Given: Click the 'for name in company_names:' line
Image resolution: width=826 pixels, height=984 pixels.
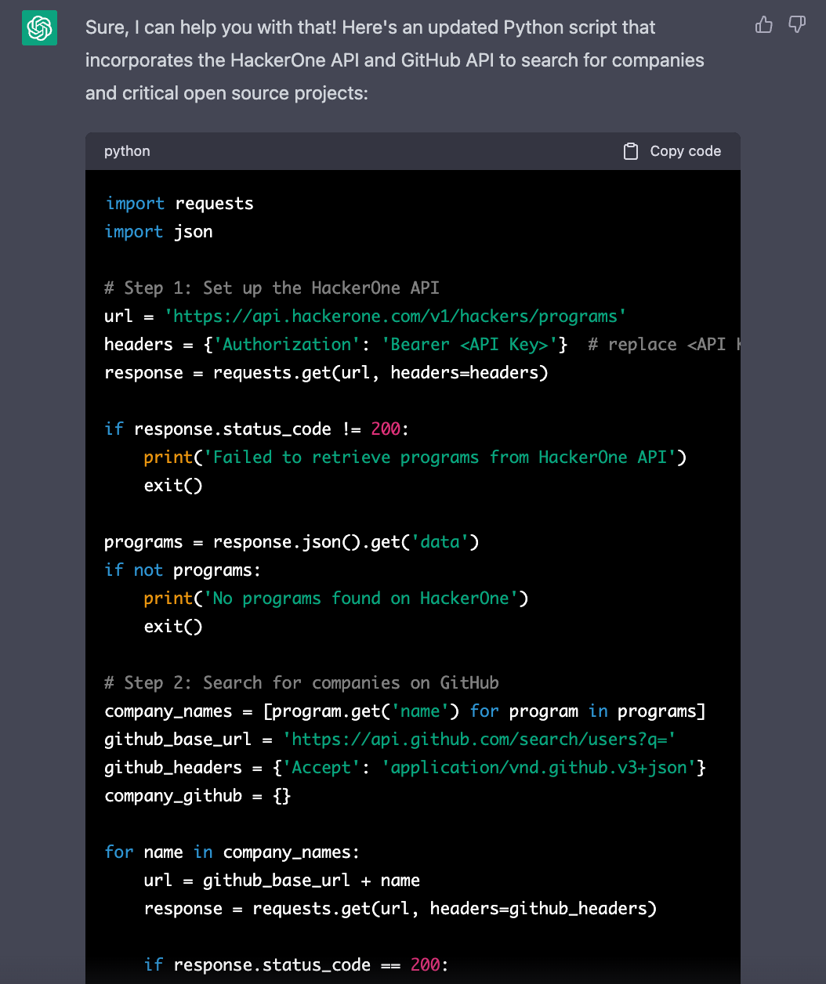Looking at the screenshot, I should [x=232, y=852].
